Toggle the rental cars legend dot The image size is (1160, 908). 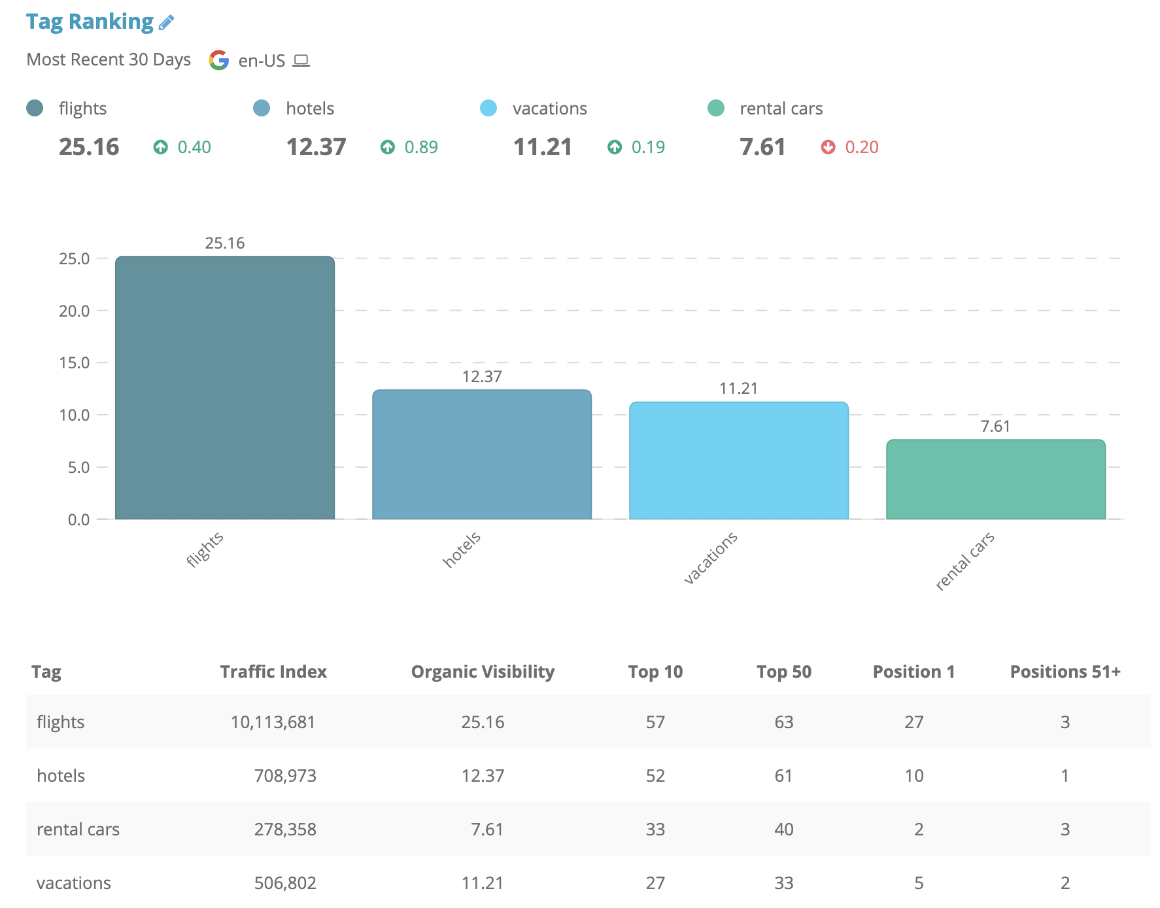pyautogui.click(x=716, y=108)
